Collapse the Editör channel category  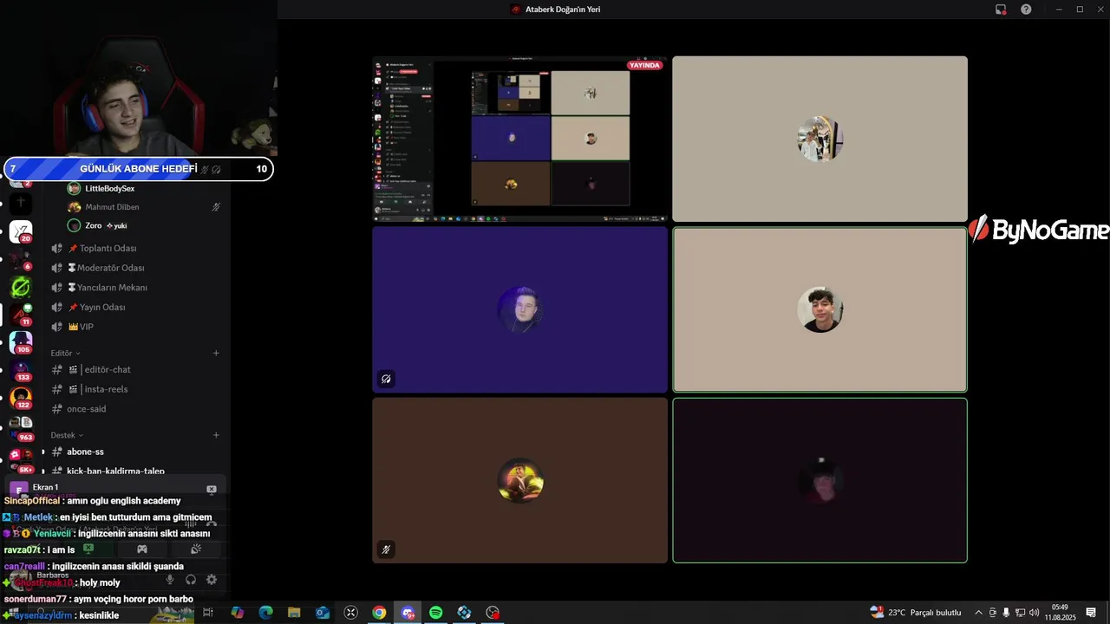click(x=65, y=354)
